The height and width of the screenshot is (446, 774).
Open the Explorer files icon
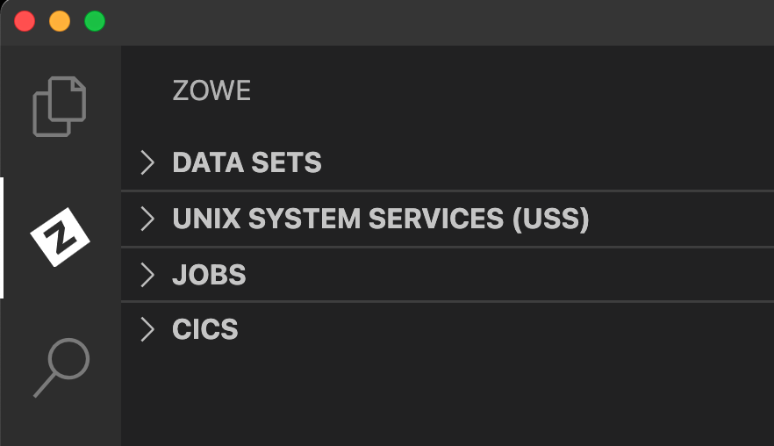pyautogui.click(x=60, y=107)
